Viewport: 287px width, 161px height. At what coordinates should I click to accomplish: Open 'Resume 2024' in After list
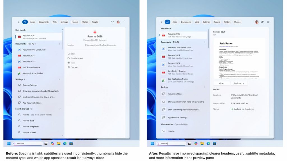coord(183,56)
